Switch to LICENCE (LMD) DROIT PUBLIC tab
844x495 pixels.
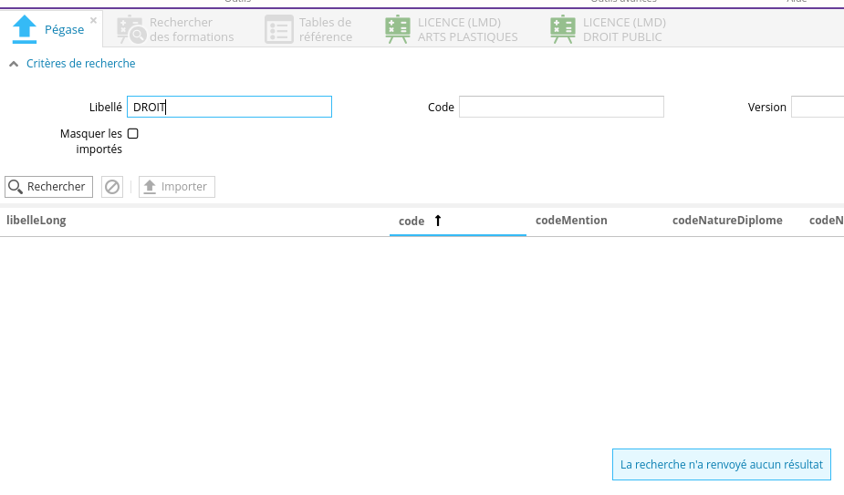click(x=624, y=30)
